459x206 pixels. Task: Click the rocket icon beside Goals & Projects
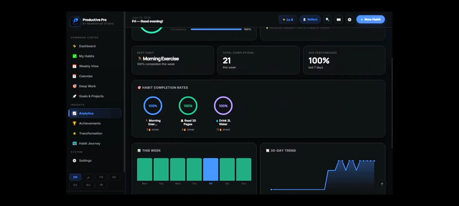click(x=75, y=96)
